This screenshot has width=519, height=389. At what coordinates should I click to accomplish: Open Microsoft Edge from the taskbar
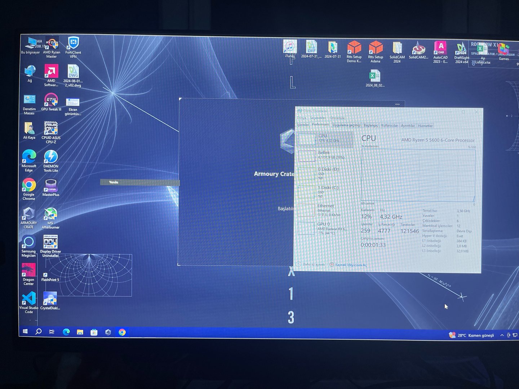(66, 332)
